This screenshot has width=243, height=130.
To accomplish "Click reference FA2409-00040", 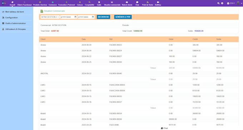I will 116,74.
